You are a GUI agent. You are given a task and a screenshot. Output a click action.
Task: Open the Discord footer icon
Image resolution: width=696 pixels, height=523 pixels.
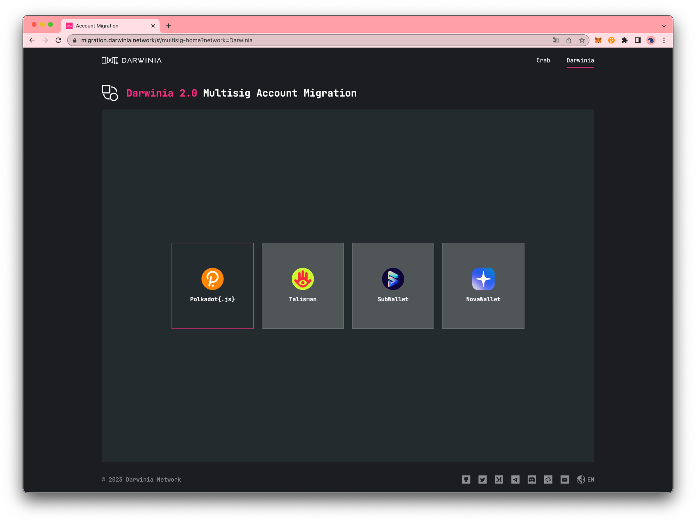click(531, 480)
